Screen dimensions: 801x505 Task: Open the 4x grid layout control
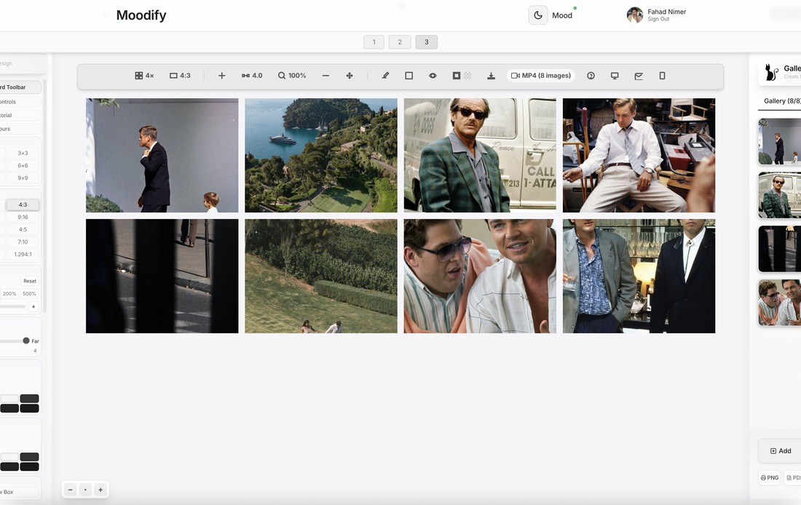pyautogui.click(x=144, y=76)
